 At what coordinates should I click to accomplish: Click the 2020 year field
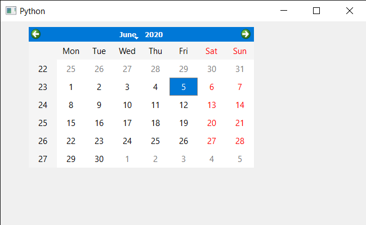coord(154,34)
